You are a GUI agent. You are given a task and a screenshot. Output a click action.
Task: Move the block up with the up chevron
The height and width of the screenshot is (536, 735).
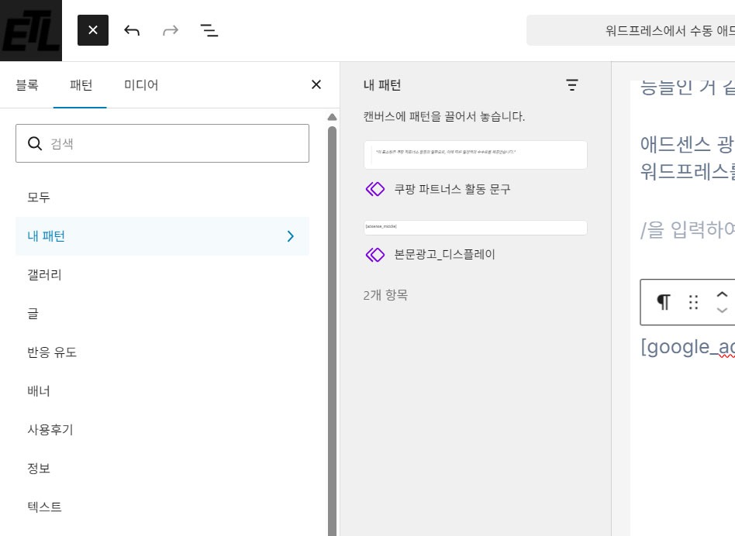click(x=723, y=294)
